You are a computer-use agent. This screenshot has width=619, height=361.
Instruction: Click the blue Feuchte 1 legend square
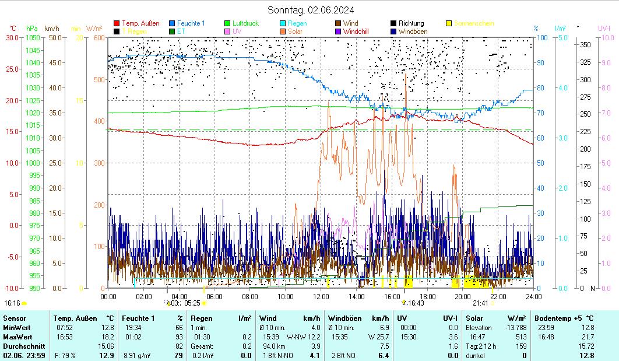click(x=172, y=23)
